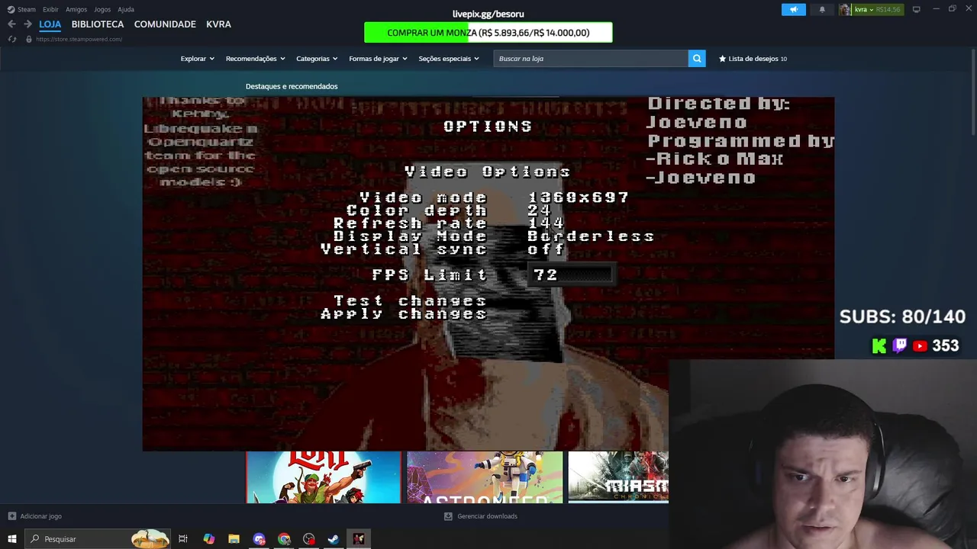Open Steam announcements megaphone button
This screenshot has width=977, height=549.
793,9
